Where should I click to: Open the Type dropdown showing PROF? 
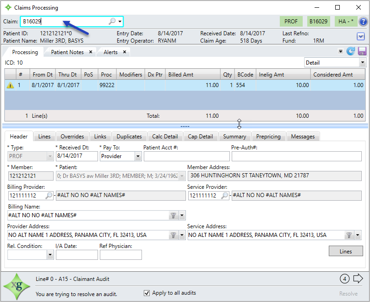(x=50, y=156)
